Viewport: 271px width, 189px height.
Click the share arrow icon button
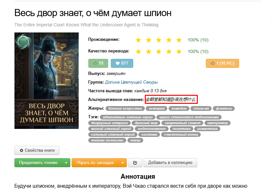[x=135, y=163]
